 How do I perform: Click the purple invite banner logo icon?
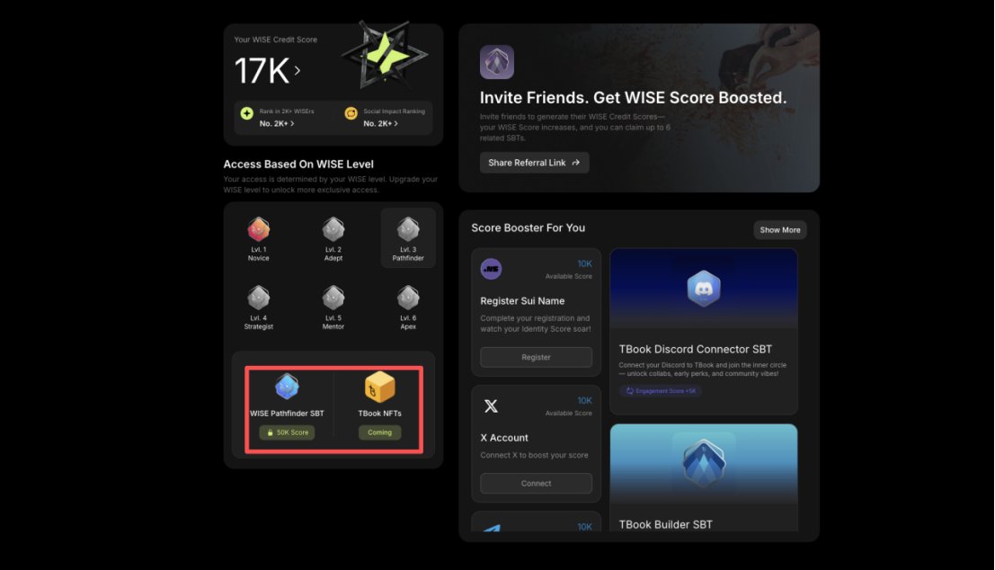click(497, 62)
